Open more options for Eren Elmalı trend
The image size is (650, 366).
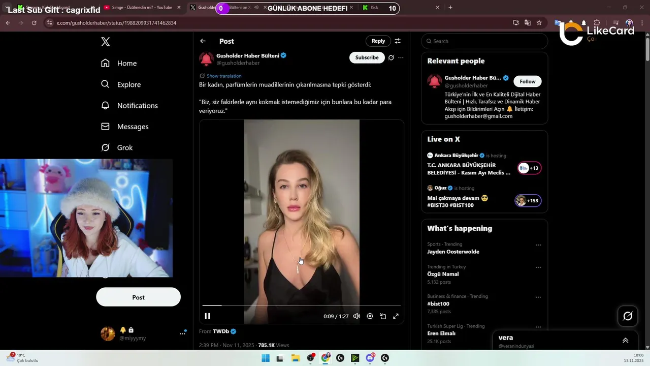538,327
